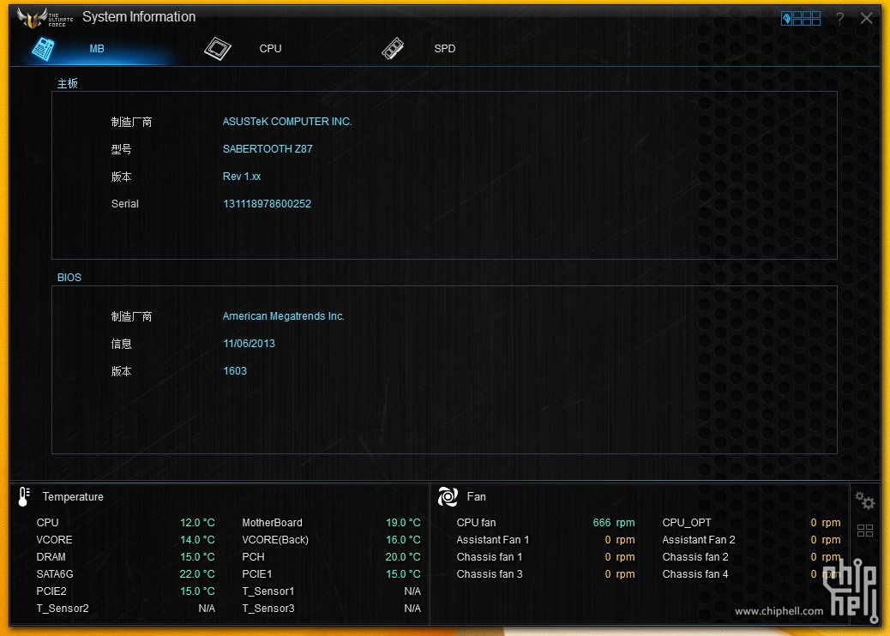
Task: Open help with the question mark icon
Action: tap(839, 19)
